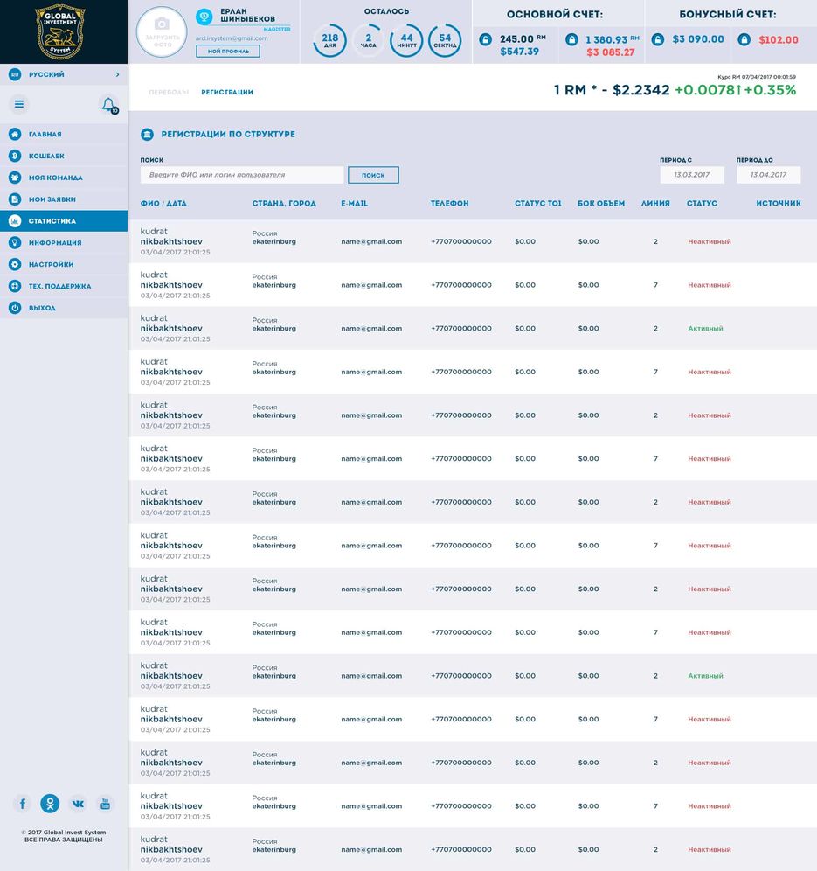The image size is (817, 871).
Task: Click lock icon beside $102.00
Action: tap(744, 39)
